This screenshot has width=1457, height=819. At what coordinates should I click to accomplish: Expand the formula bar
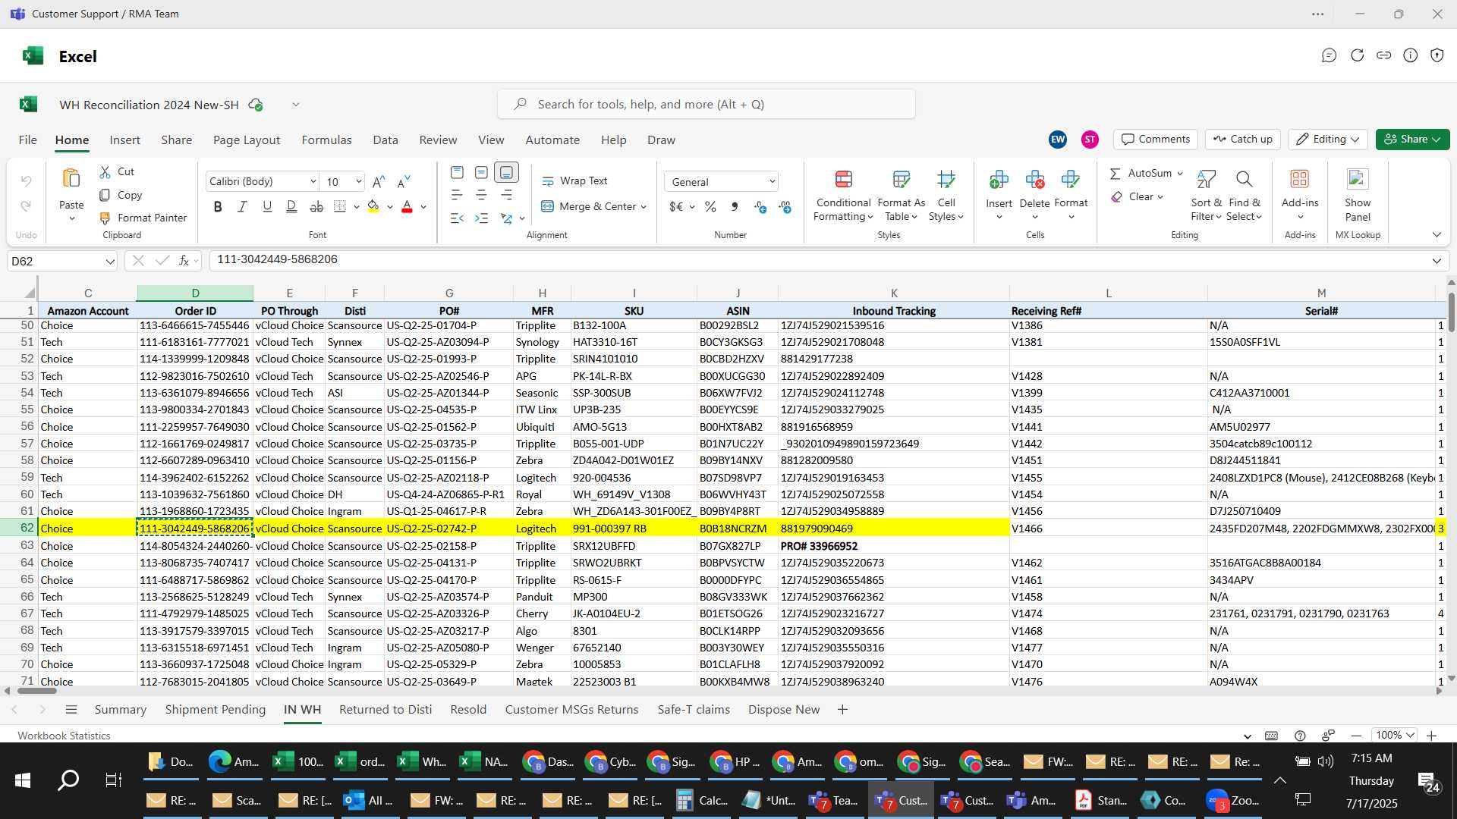pyautogui.click(x=1437, y=261)
